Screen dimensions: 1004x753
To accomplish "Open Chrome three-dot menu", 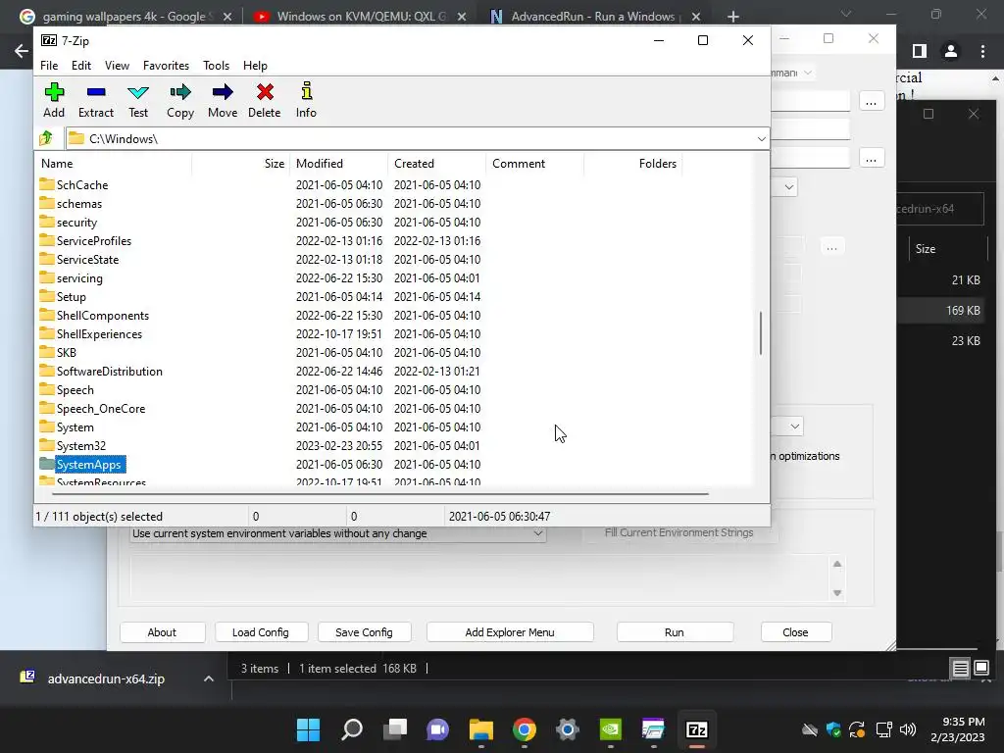I will [982, 51].
